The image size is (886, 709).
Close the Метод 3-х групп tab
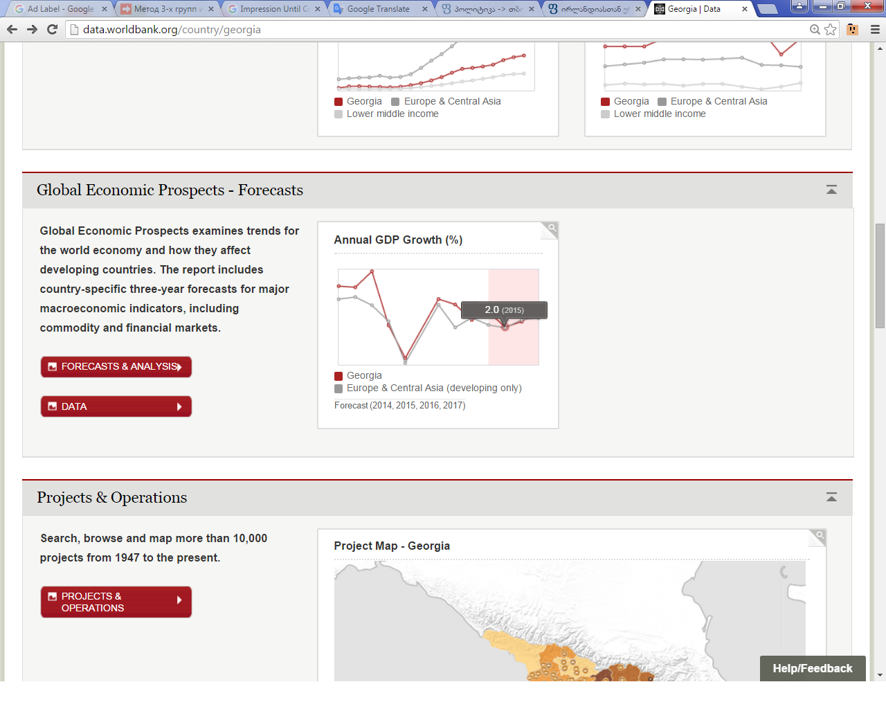pos(211,9)
